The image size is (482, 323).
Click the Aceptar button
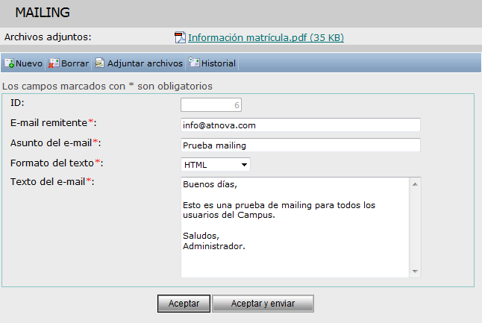(184, 304)
